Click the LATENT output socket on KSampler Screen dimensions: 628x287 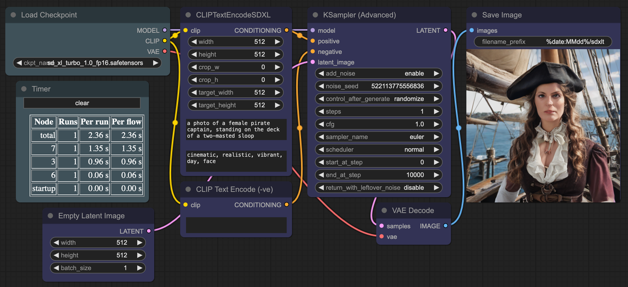pos(445,30)
